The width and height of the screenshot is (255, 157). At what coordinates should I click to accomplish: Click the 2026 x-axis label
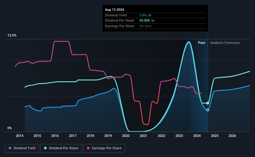coord(232,136)
